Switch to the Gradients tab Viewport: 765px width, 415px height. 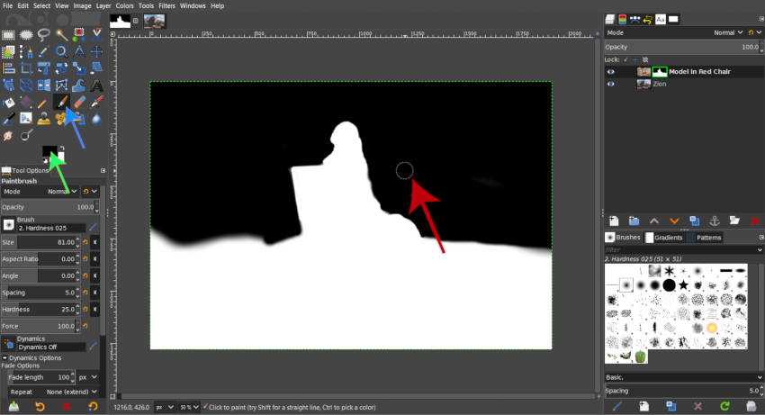click(667, 238)
